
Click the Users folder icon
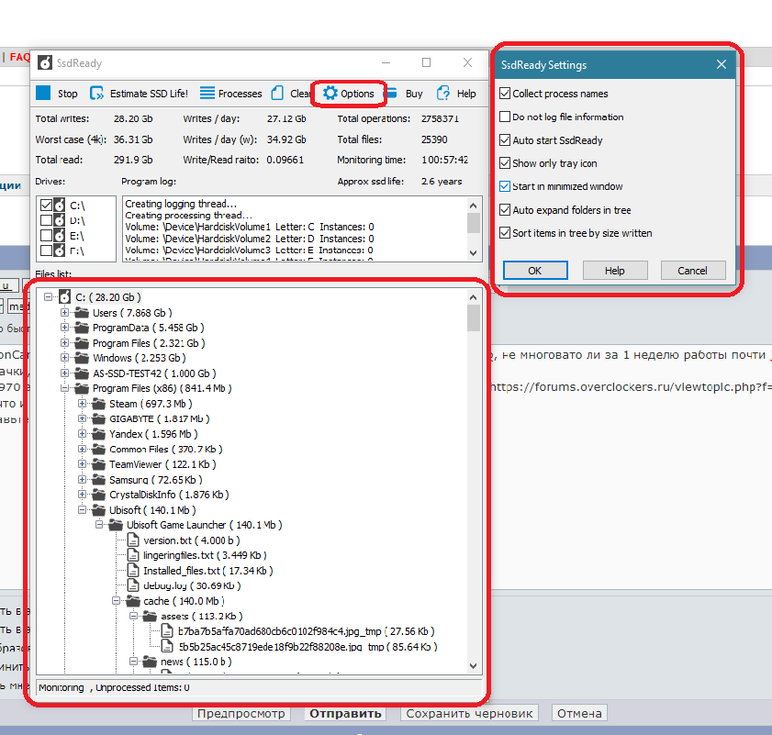coord(81,313)
